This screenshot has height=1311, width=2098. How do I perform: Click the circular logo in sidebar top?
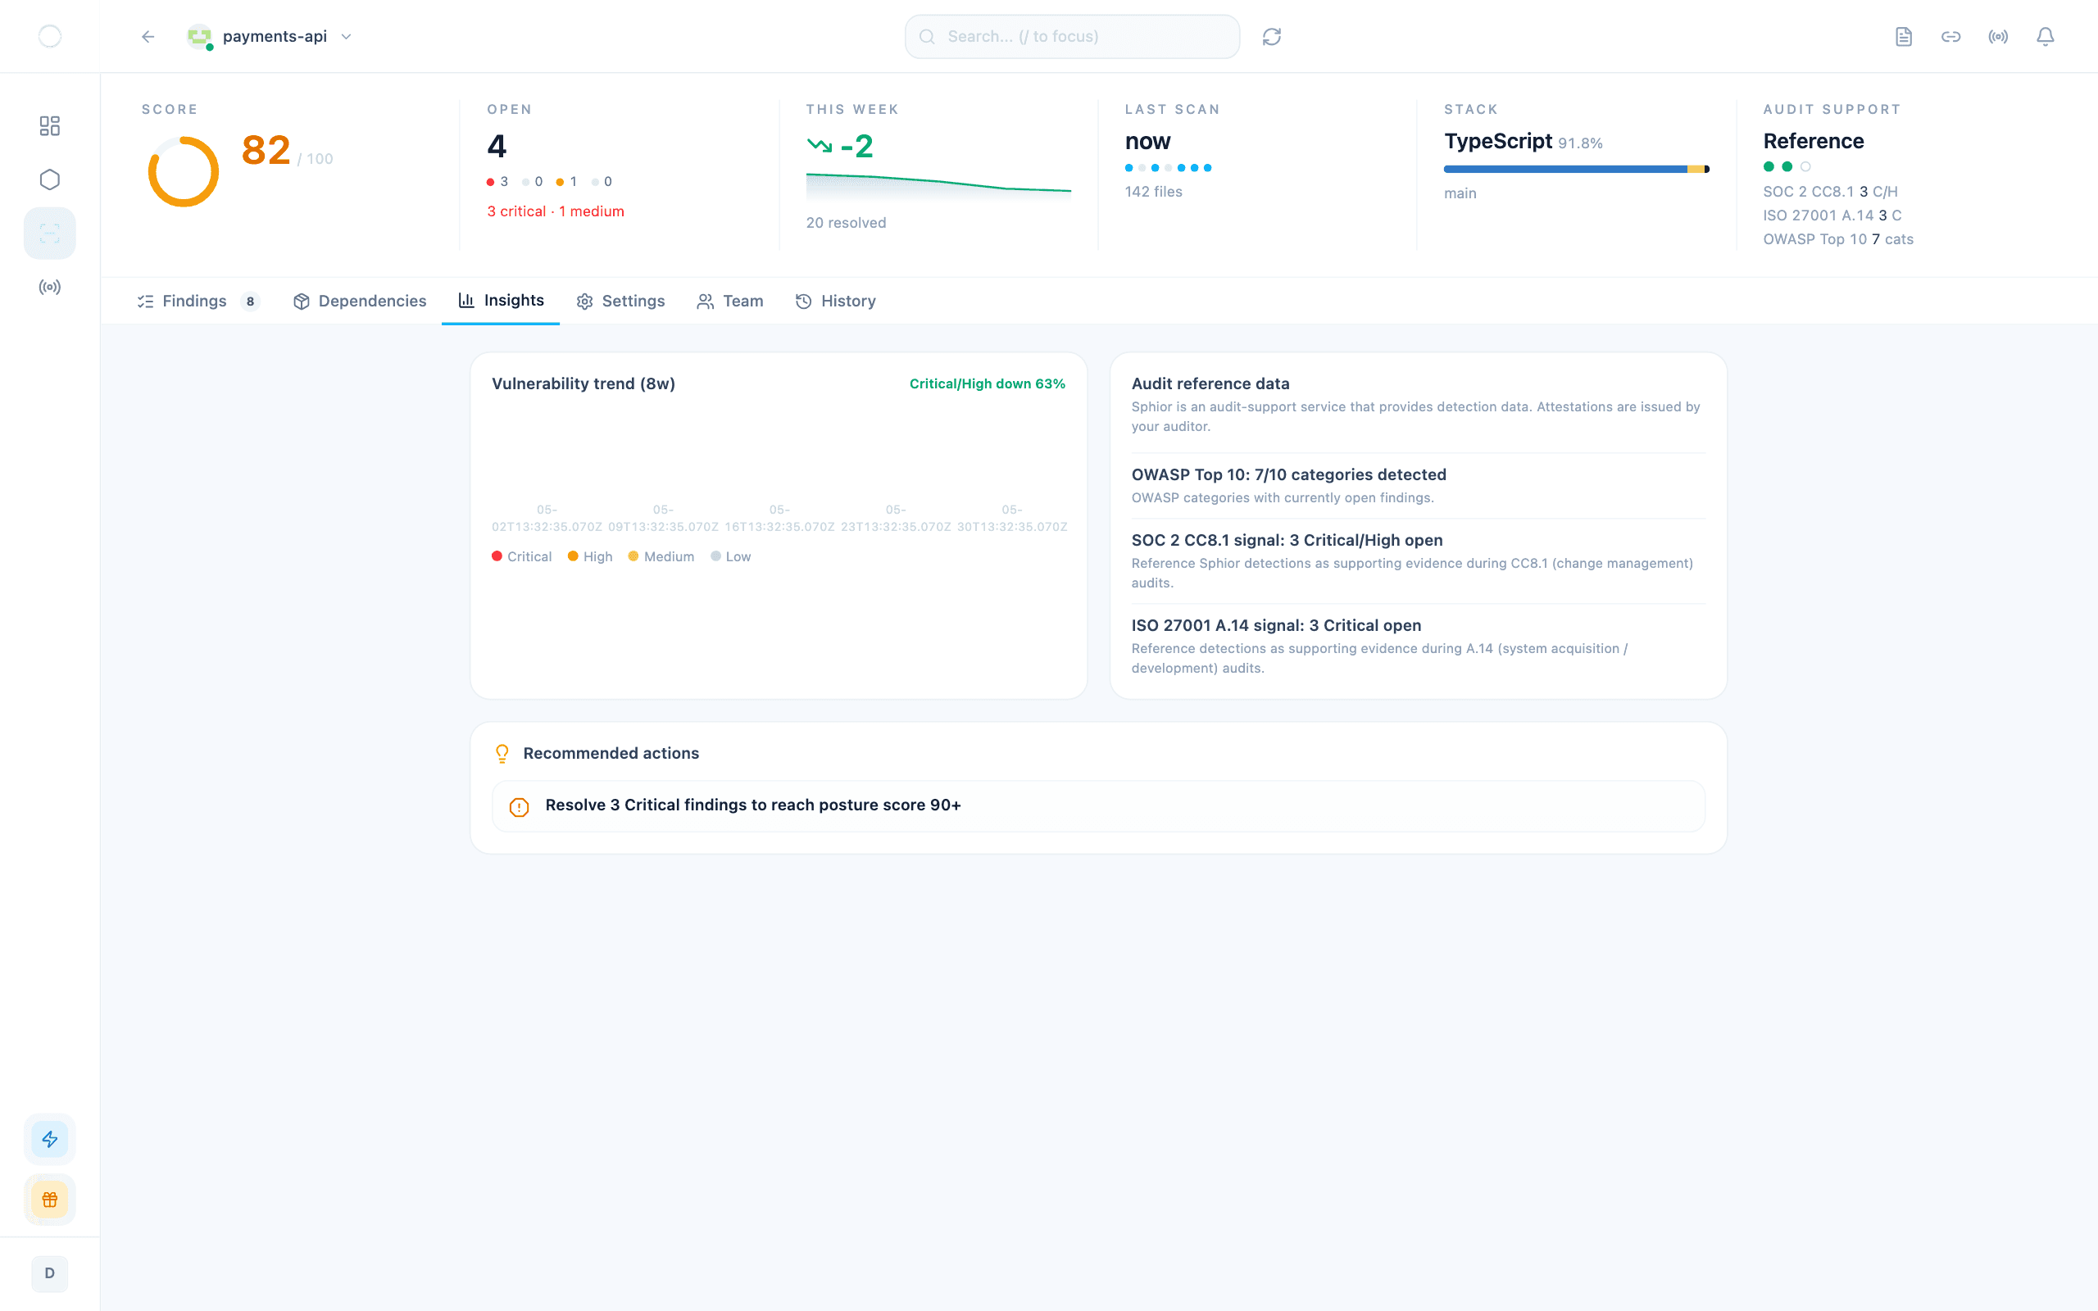[50, 36]
